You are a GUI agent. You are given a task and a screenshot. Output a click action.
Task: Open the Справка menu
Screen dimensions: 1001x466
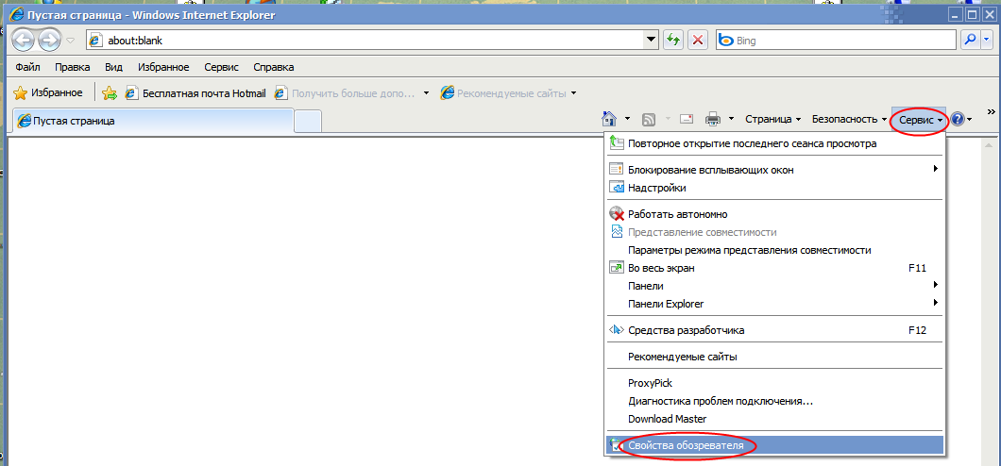point(273,67)
